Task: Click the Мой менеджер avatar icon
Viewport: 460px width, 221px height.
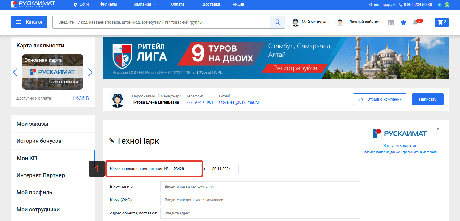Action: tap(296, 22)
